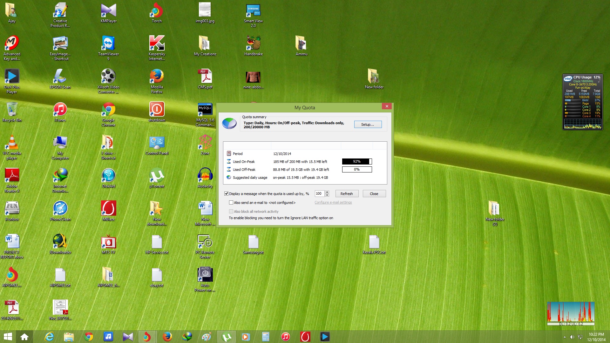Click the Close button in My Quota
610x343 pixels.
[374, 194]
